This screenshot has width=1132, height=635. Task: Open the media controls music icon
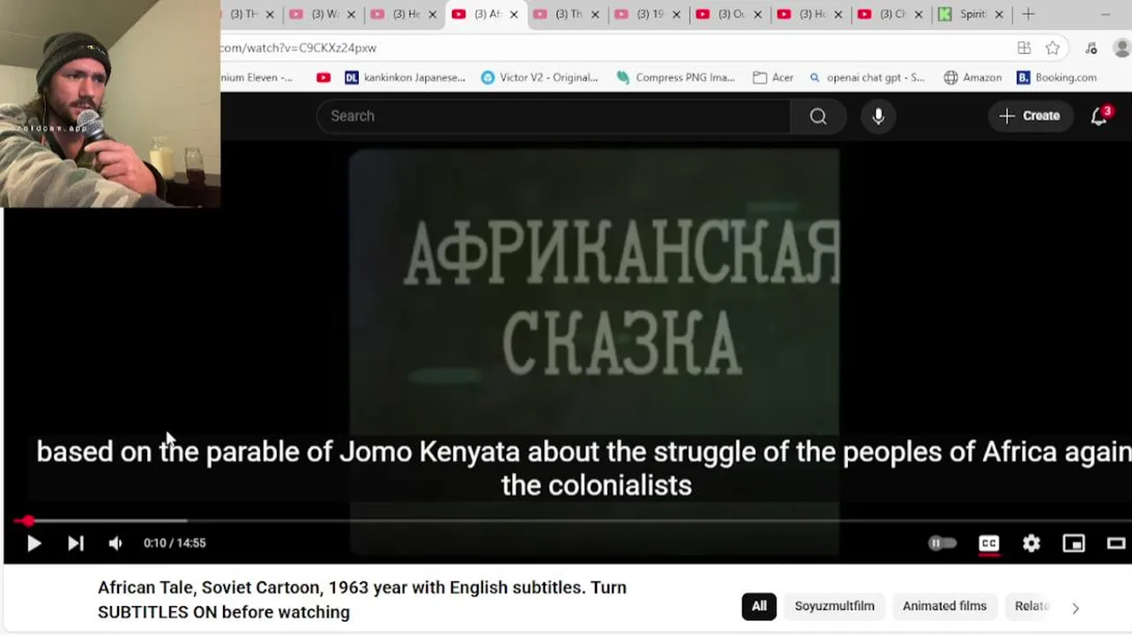tap(1091, 48)
